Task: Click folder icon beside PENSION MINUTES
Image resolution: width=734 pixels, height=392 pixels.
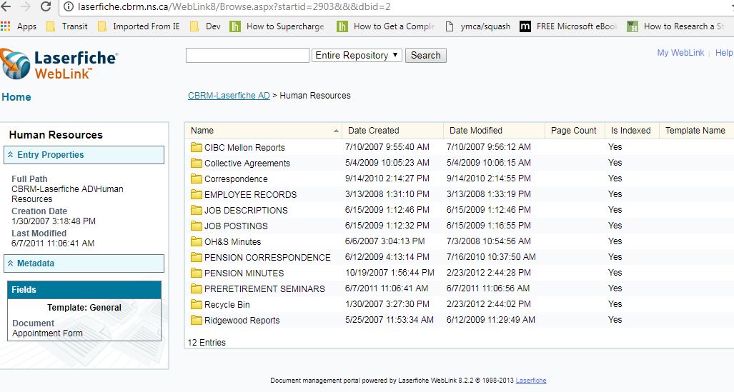Action: (197, 273)
